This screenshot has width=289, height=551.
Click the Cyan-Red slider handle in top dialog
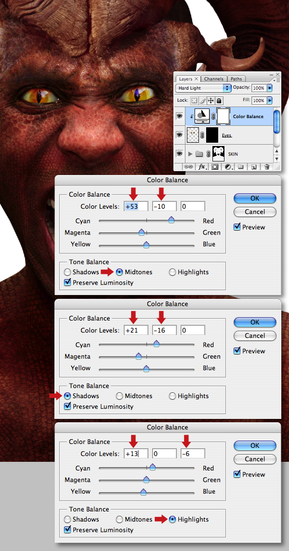(171, 220)
